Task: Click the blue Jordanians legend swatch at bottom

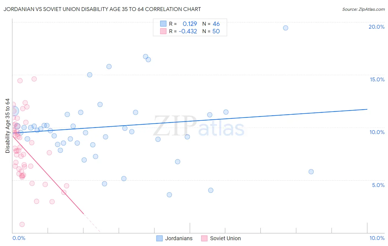Action: [159, 238]
